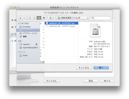Go forward with the right arrow button
129x99 pixels.
24,18
